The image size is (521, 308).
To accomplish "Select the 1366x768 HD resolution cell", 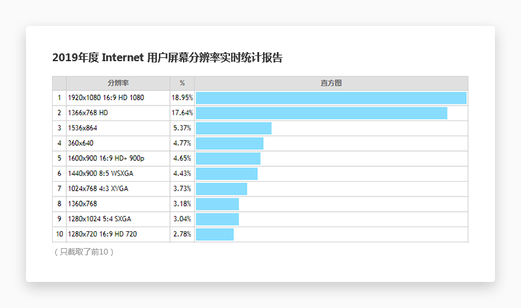I will [88, 113].
